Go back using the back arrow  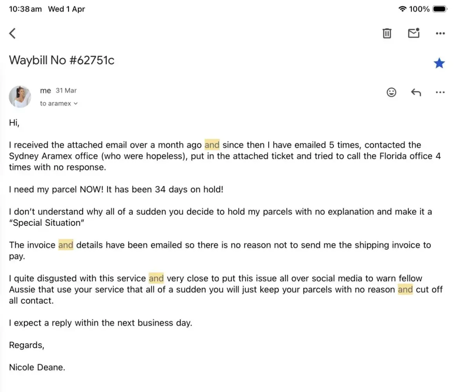[x=13, y=33]
